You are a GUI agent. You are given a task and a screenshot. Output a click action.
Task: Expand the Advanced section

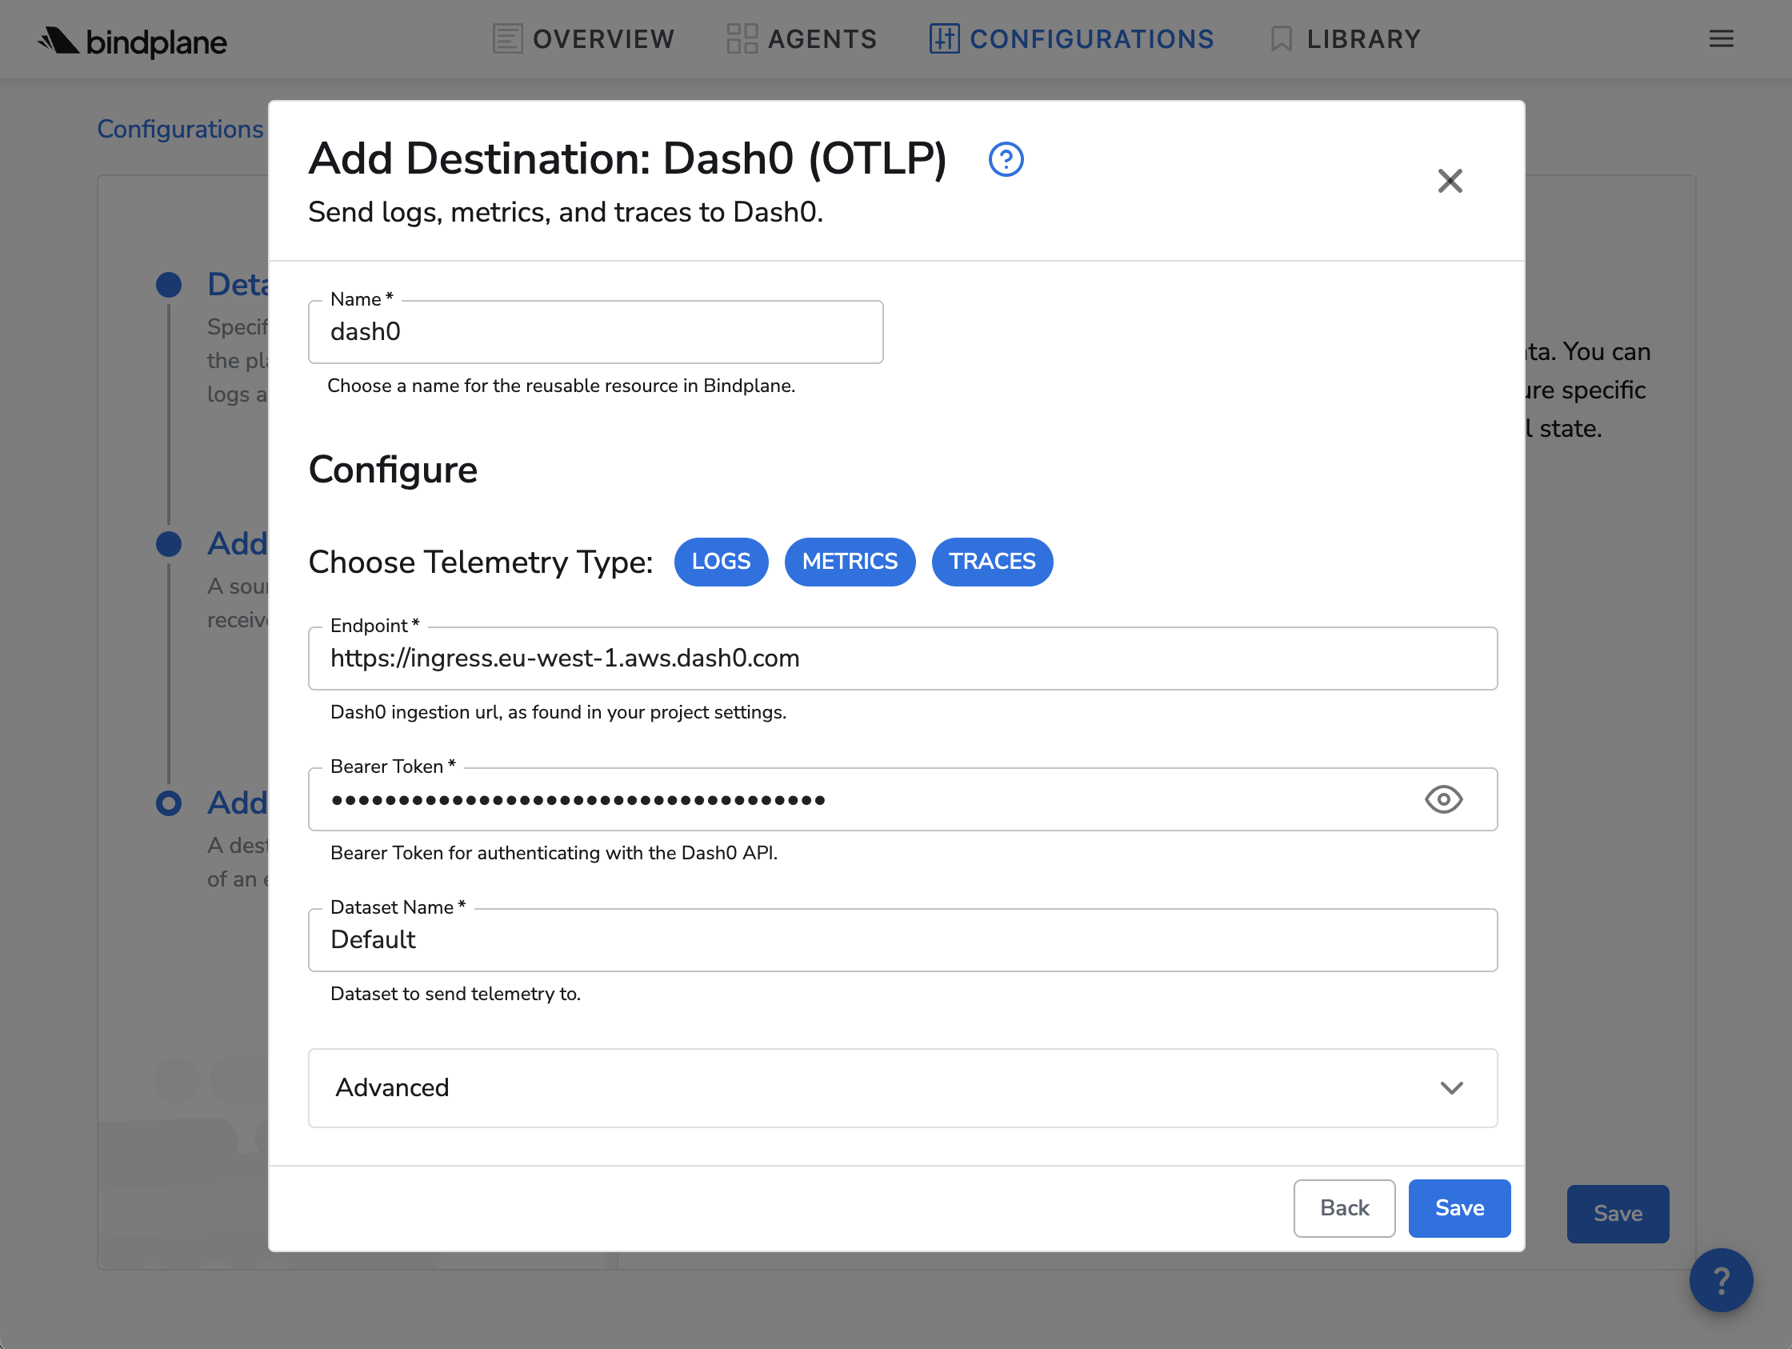pos(902,1087)
